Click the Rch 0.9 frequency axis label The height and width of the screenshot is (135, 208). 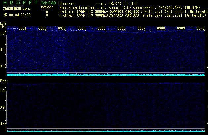2,107
